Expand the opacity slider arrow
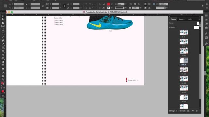Image resolution: width=209 pixels, height=117 pixels. pyautogui.click(x=141, y=8)
